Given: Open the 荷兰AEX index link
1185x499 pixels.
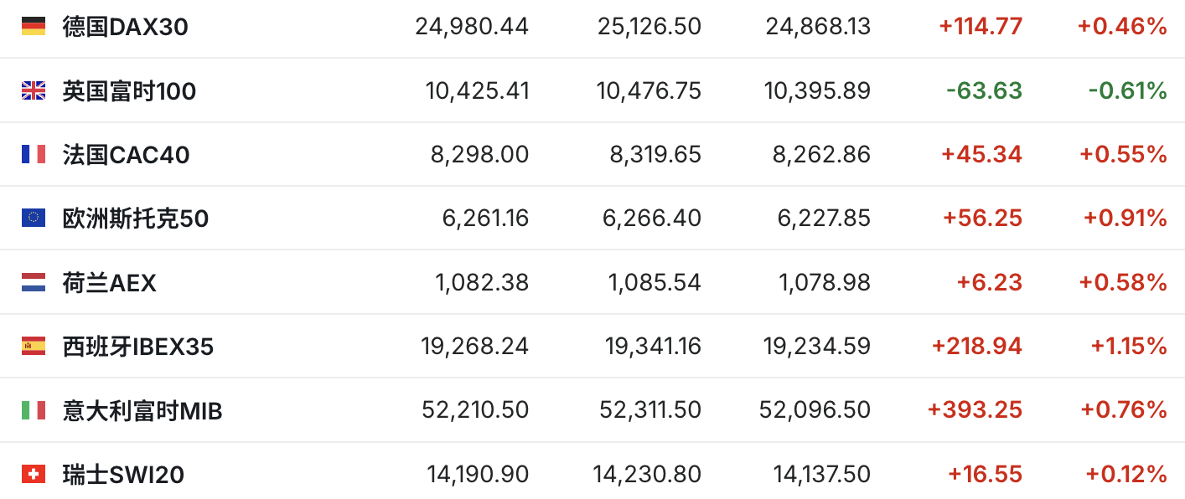Looking at the screenshot, I should coord(110,283).
